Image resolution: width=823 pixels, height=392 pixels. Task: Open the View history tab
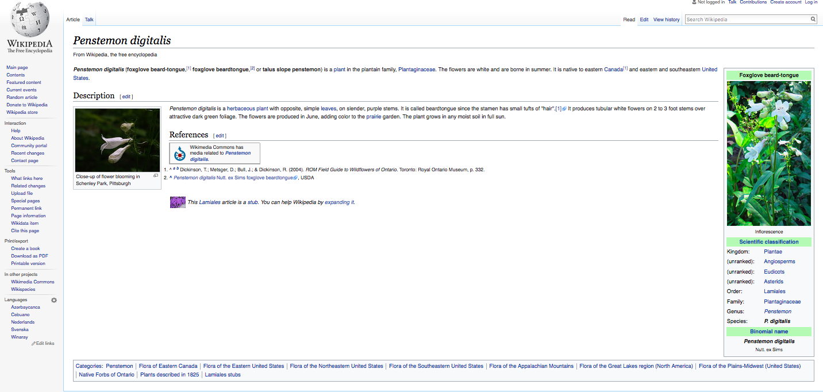click(666, 20)
